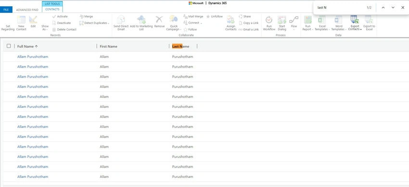
Task: Open the Flow dropdown menu
Action: click(x=294, y=23)
